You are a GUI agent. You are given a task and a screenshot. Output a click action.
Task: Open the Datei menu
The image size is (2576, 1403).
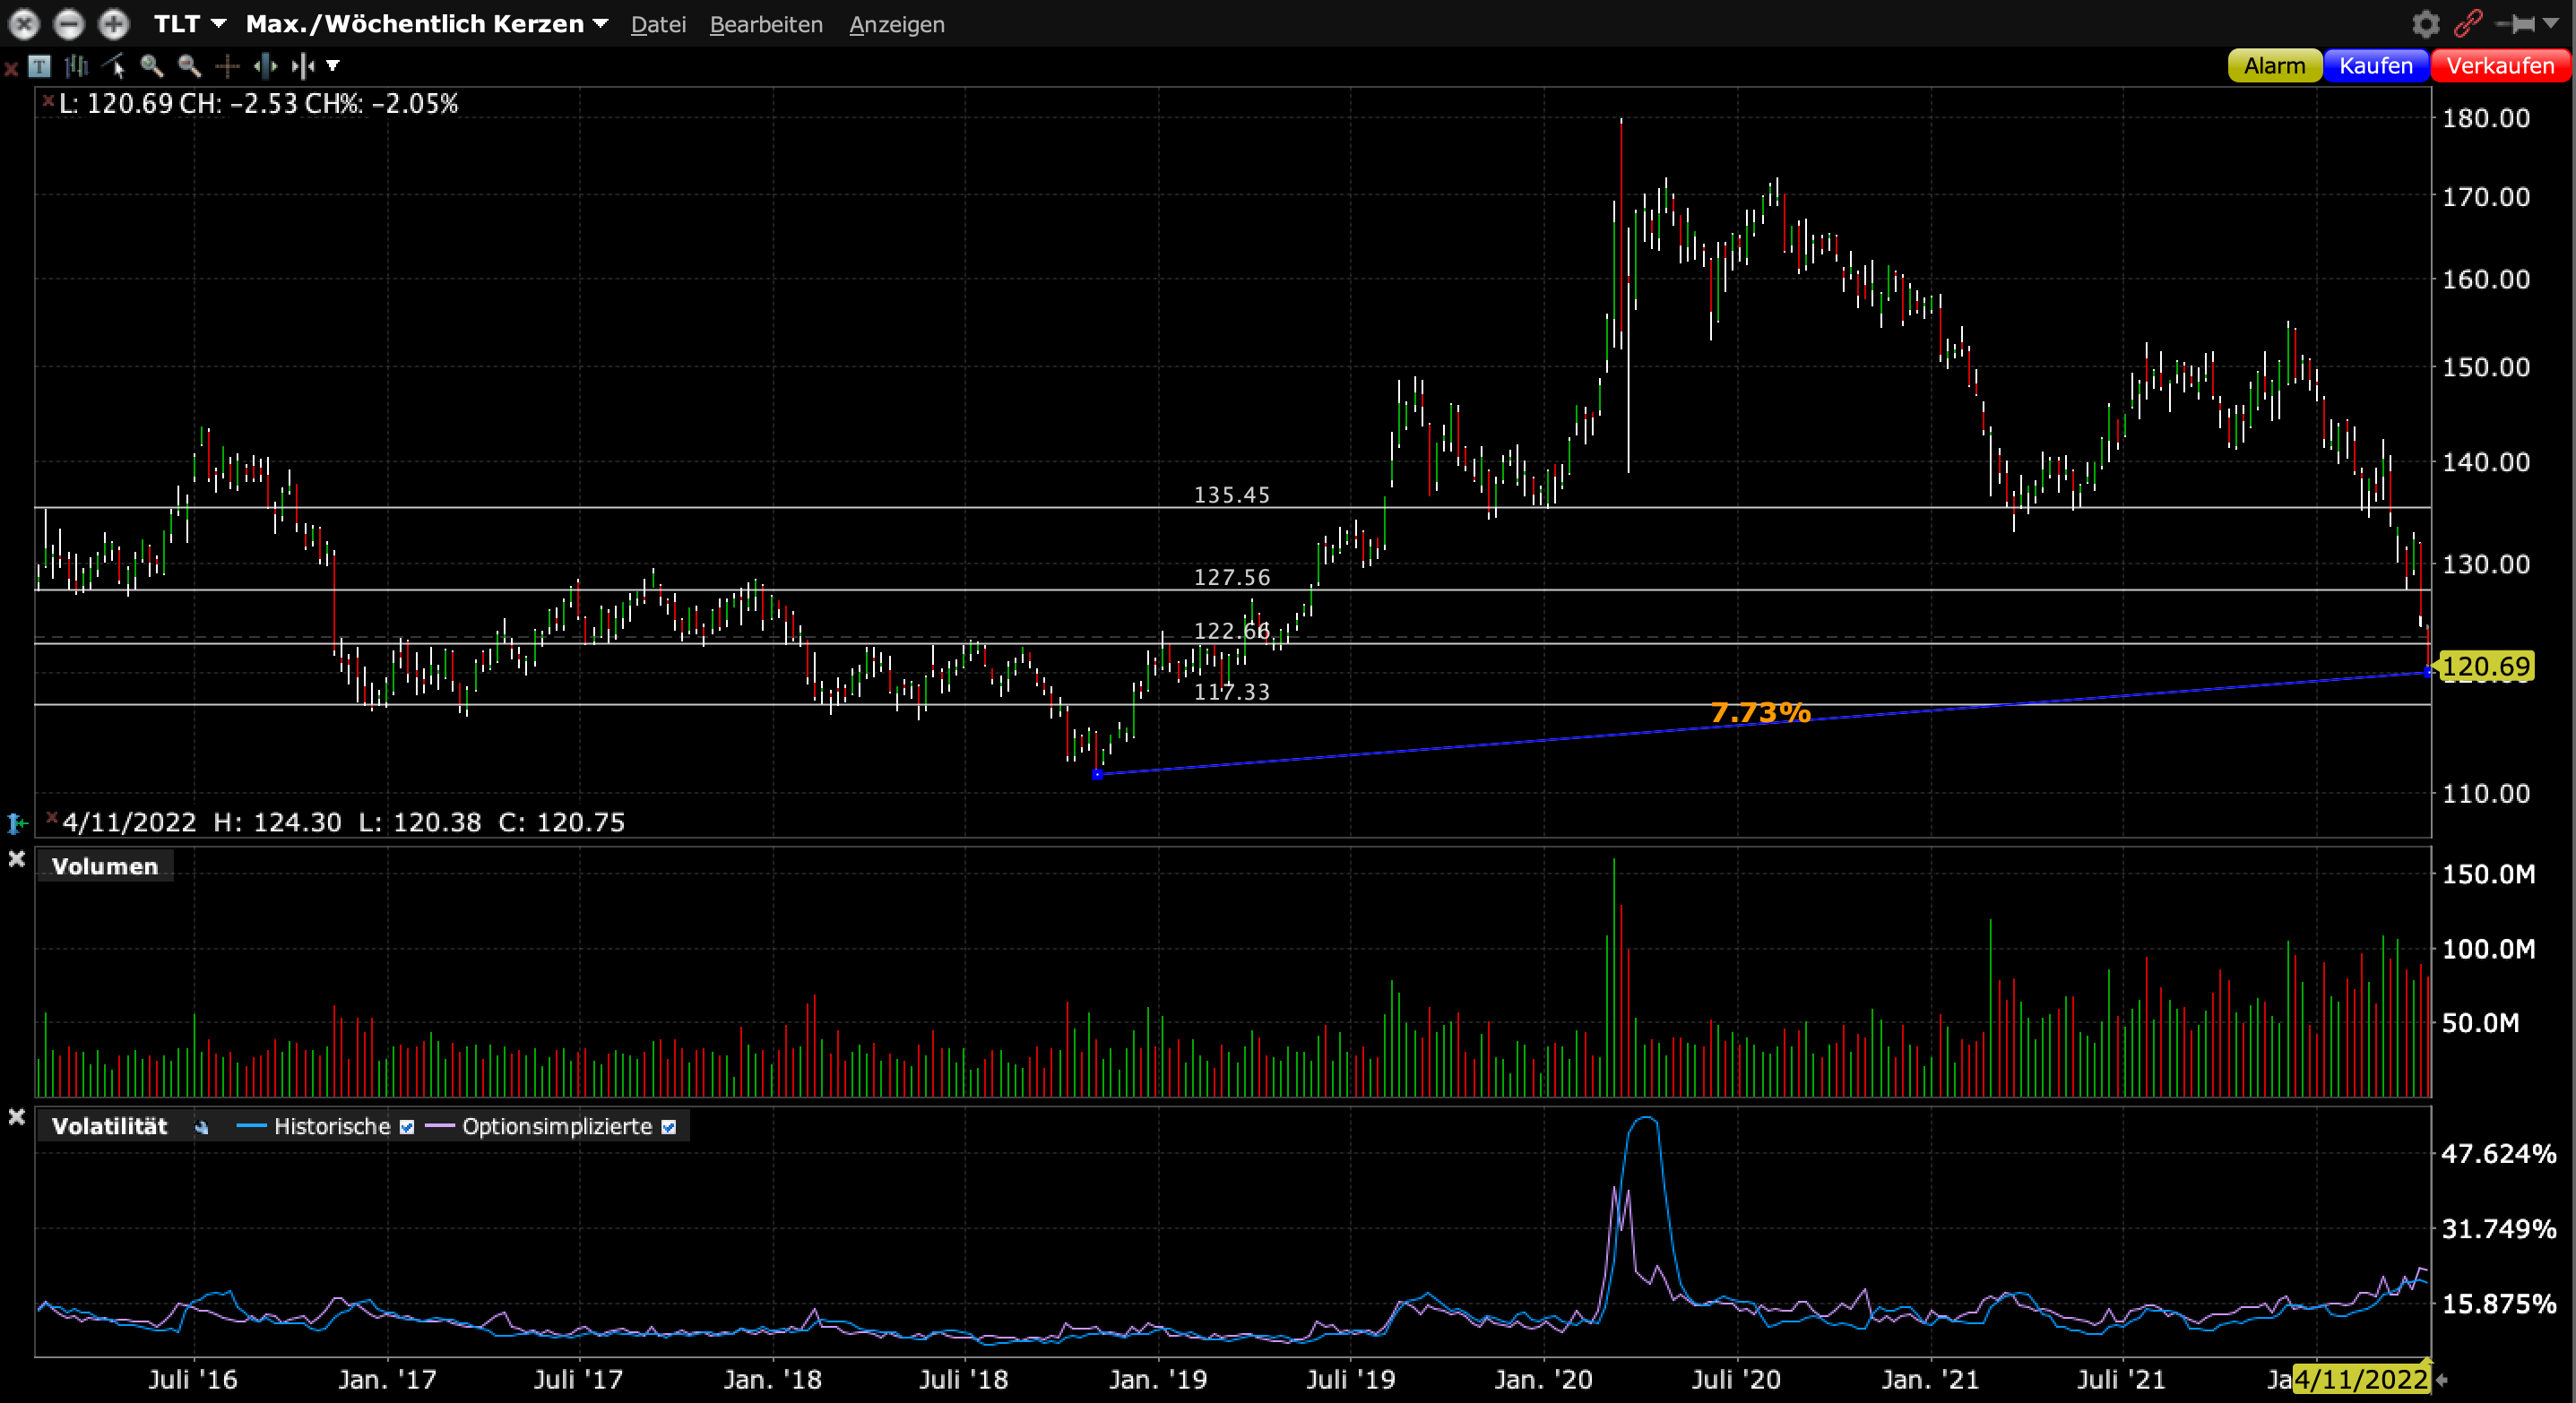(x=658, y=25)
